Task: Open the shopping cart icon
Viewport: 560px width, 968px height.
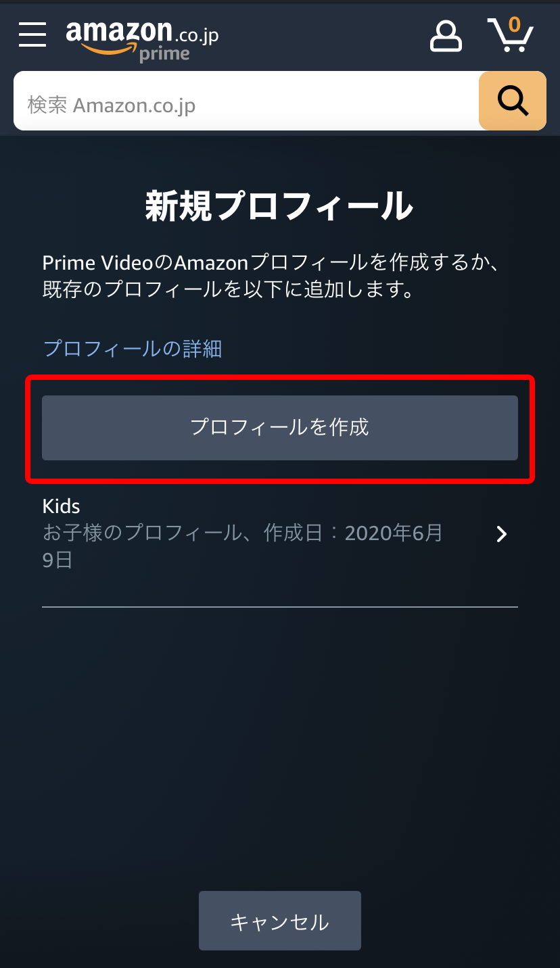Action: 511,35
